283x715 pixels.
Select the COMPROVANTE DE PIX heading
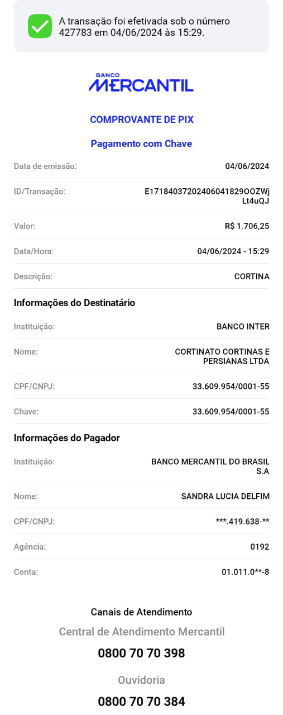tap(142, 120)
